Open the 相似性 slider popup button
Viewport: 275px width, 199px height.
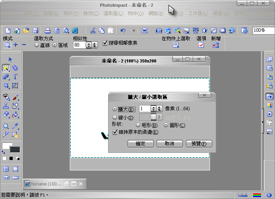pos(95,45)
